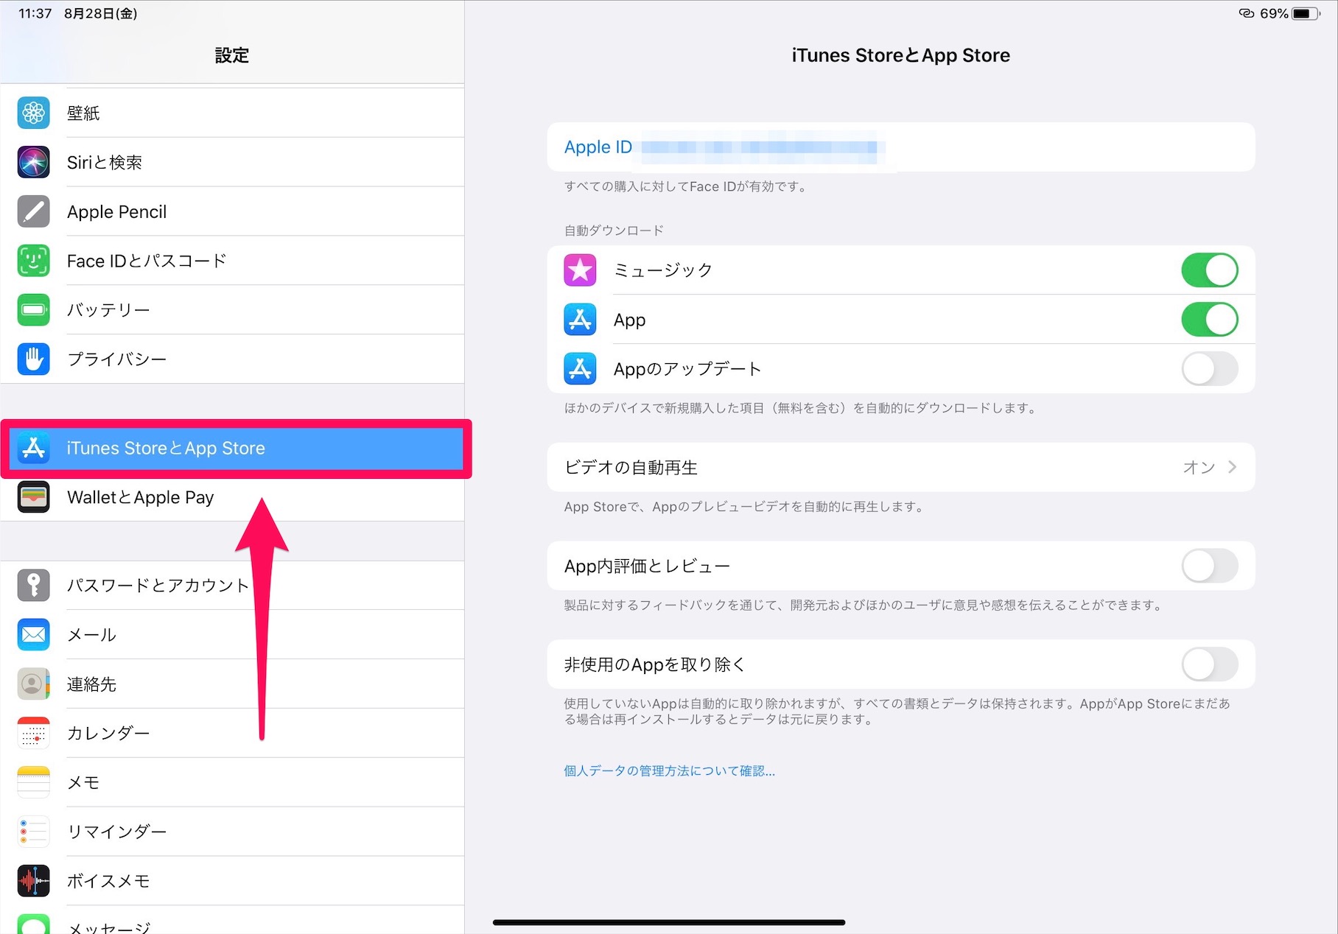
Task: Tap the Voice Memos waveform icon
Action: pyautogui.click(x=33, y=881)
